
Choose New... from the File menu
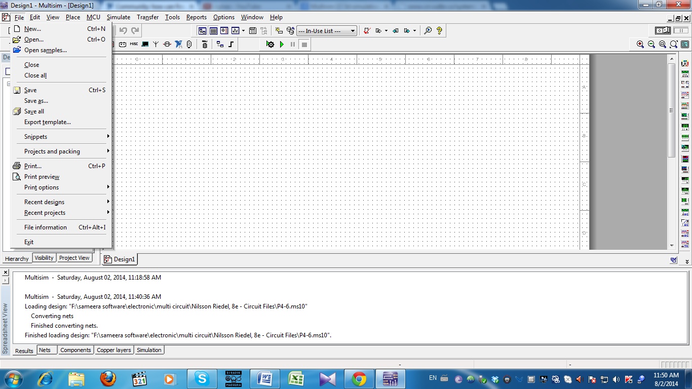click(x=61, y=29)
